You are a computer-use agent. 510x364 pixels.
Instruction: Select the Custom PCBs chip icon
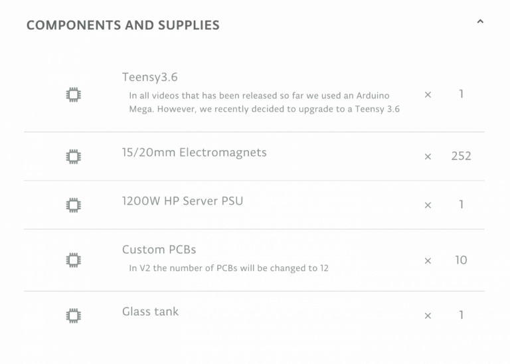point(73,260)
